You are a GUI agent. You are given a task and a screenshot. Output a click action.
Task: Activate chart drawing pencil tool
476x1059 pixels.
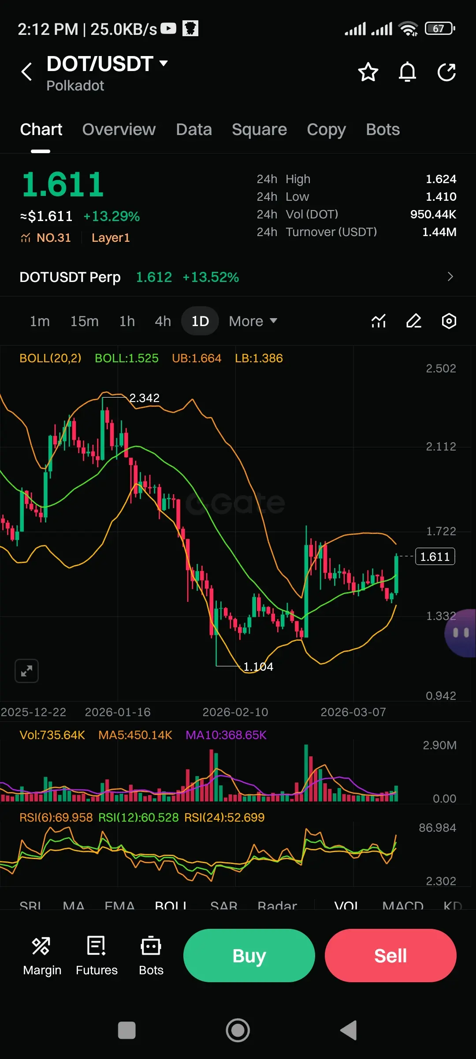click(414, 321)
